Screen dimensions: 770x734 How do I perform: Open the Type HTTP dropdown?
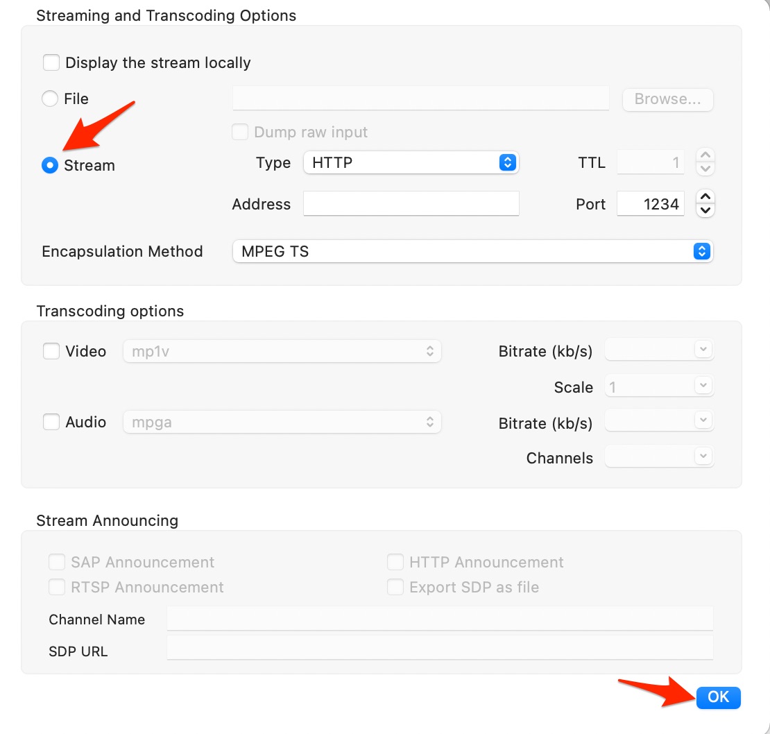tap(411, 162)
